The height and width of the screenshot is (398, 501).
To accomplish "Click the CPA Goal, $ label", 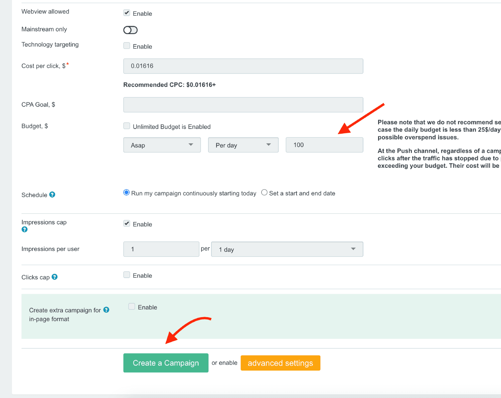I will click(38, 105).
